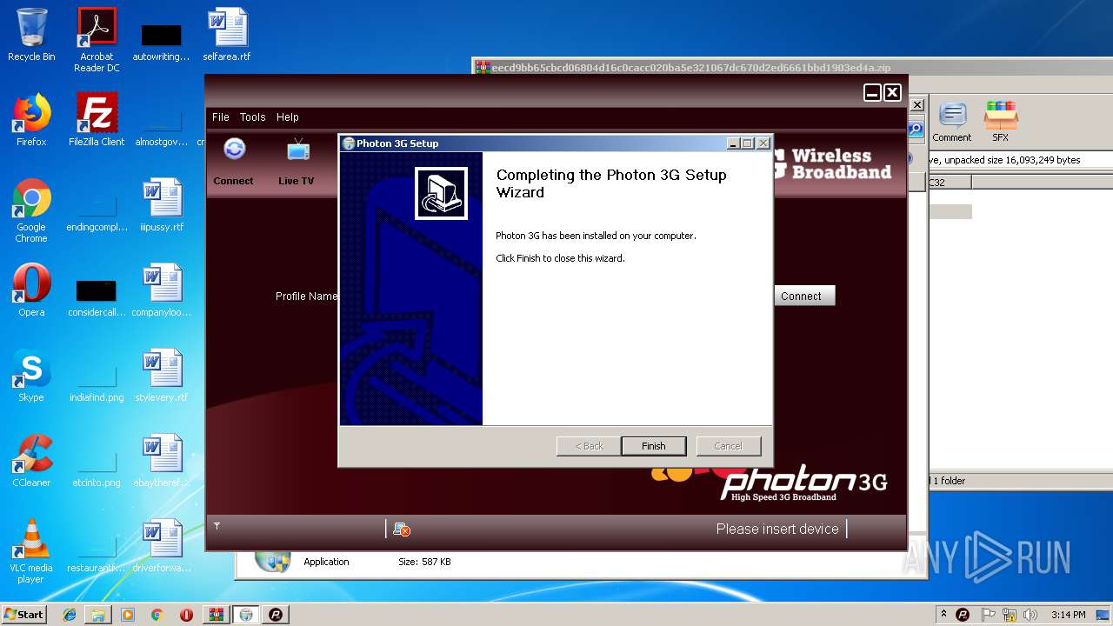1113x626 pixels.
Task: Open the Help menu in Photon app
Action: [x=288, y=117]
